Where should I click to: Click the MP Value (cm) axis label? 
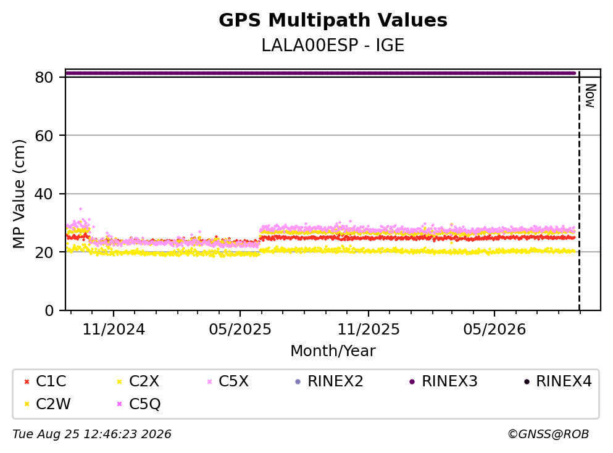tap(19, 194)
